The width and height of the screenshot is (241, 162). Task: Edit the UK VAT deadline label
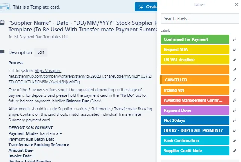(x=235, y=60)
